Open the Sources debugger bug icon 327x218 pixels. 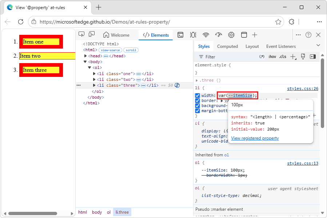coord(193,35)
